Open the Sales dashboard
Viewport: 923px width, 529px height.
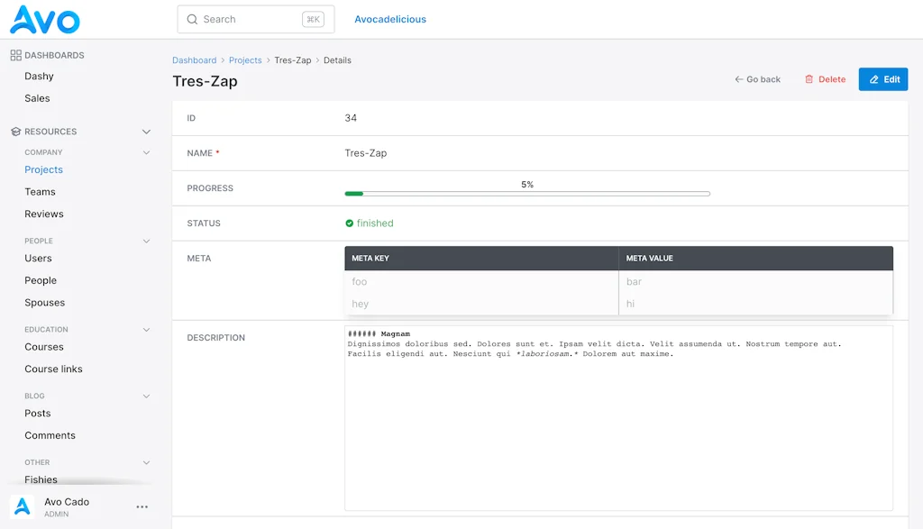(37, 98)
